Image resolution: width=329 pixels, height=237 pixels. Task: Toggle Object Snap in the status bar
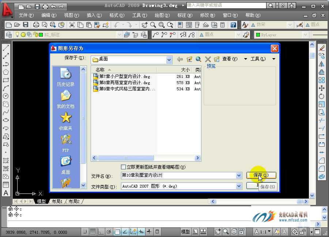click(117, 232)
